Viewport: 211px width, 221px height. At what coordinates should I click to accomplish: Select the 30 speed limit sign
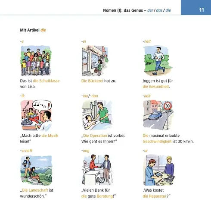(x=168, y=106)
